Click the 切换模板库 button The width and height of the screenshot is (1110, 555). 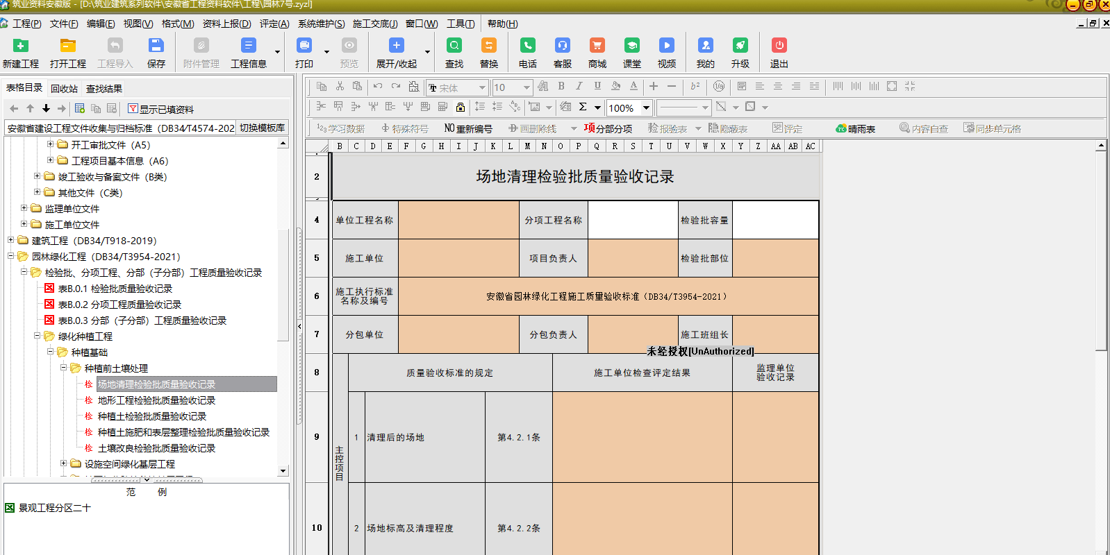[x=262, y=128]
